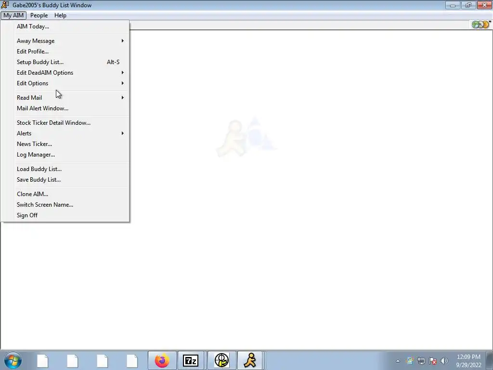Open first blank document taskbar icon
Image resolution: width=493 pixels, height=370 pixels.
click(43, 360)
